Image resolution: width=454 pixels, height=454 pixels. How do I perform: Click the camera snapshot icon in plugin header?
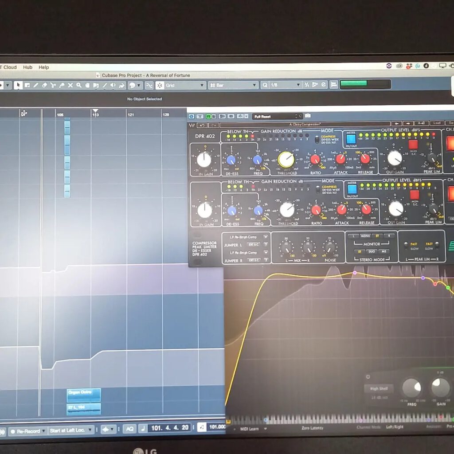pos(308,116)
